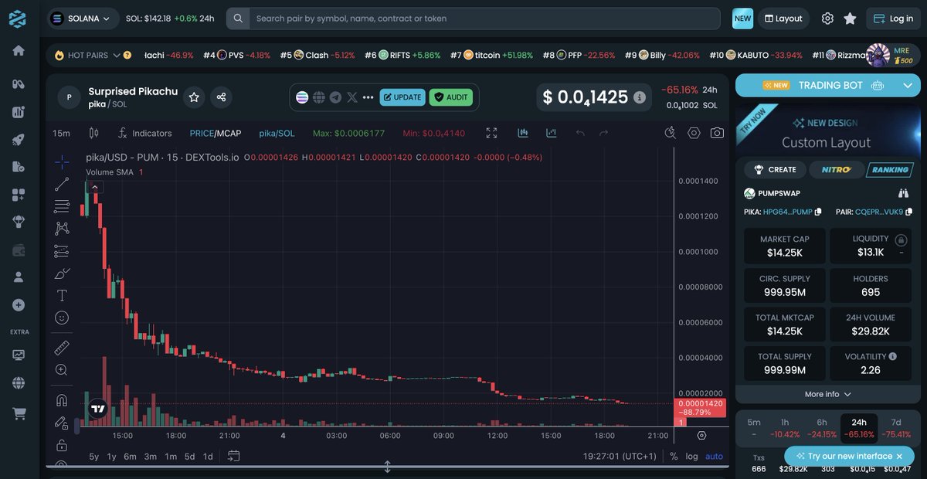The image size is (927, 479).
Task: Open hot pair #7 titcoin
Action: click(x=492, y=56)
